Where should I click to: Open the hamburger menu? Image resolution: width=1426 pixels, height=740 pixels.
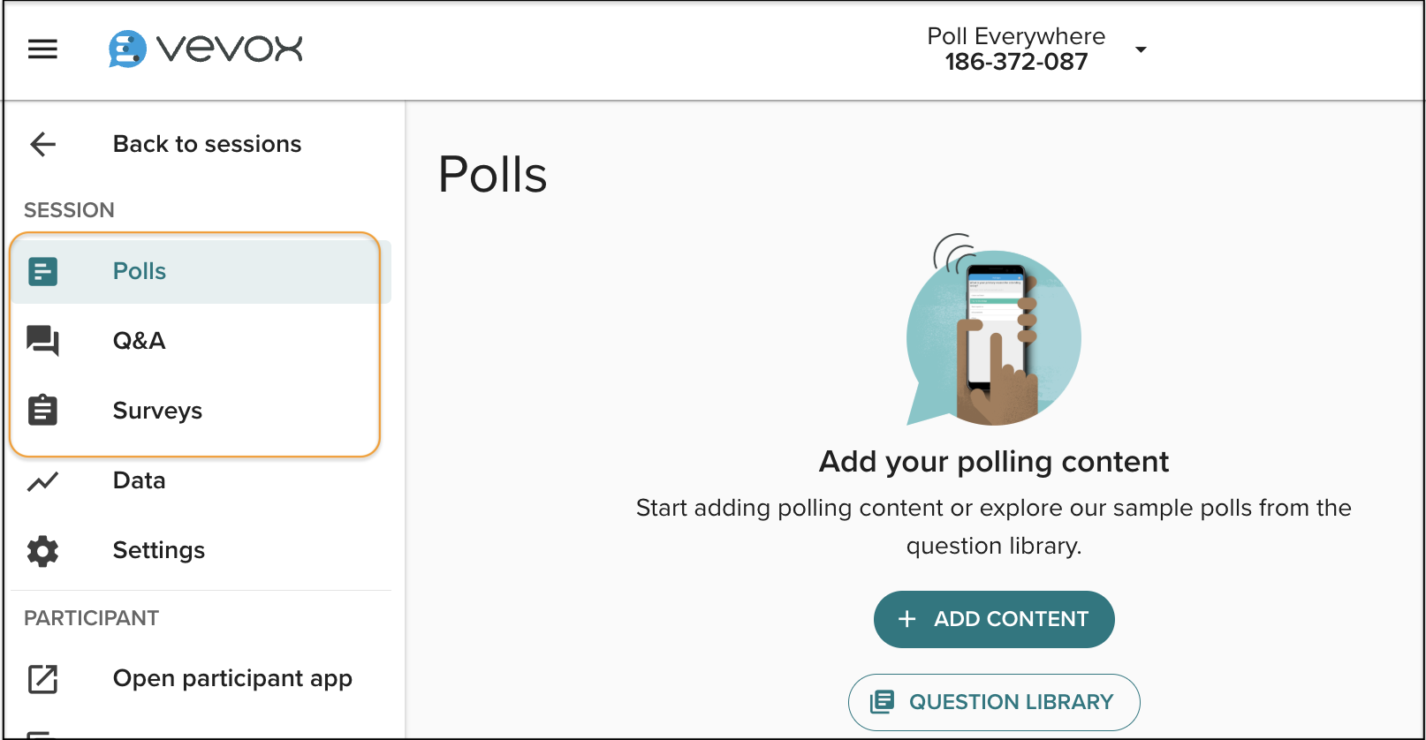click(42, 49)
